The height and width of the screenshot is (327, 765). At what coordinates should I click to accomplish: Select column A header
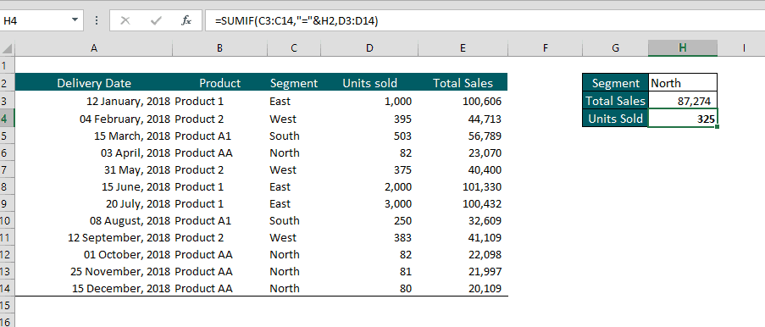(94, 47)
